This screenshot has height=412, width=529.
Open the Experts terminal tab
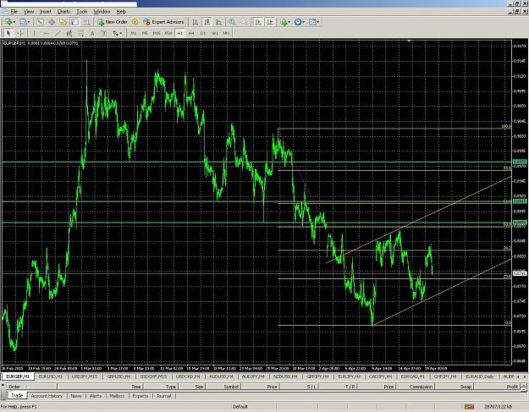(x=140, y=396)
